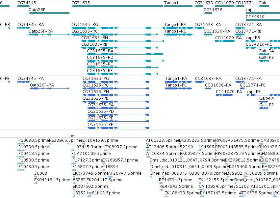Select the CG31635-PG protein label
Image resolution: width=280 pixels, height=198 pixels.
(96, 79)
